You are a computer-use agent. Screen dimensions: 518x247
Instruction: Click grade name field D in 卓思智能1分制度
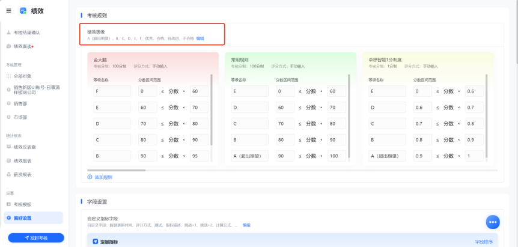click(x=387, y=108)
